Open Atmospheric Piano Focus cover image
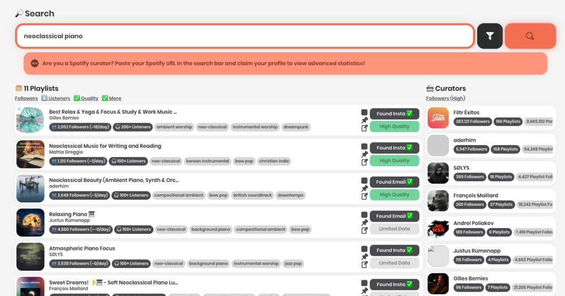 pos(30,257)
